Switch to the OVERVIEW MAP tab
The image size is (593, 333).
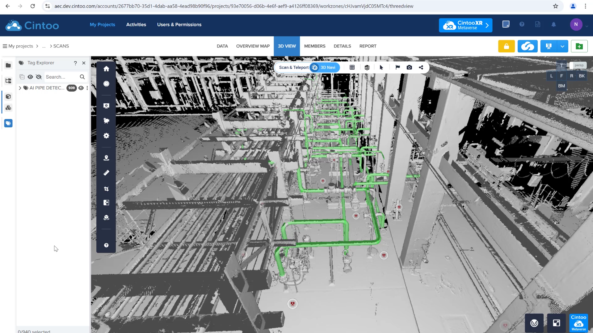(253, 46)
